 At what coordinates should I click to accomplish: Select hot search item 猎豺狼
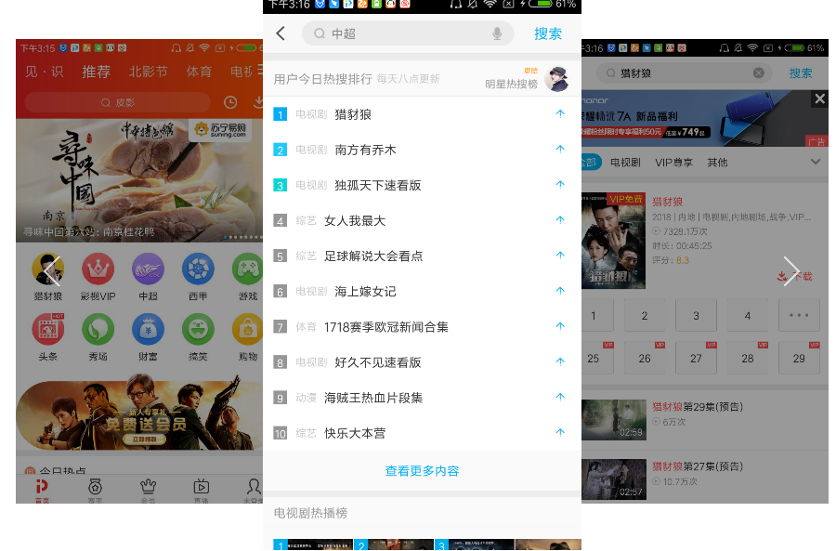353,114
